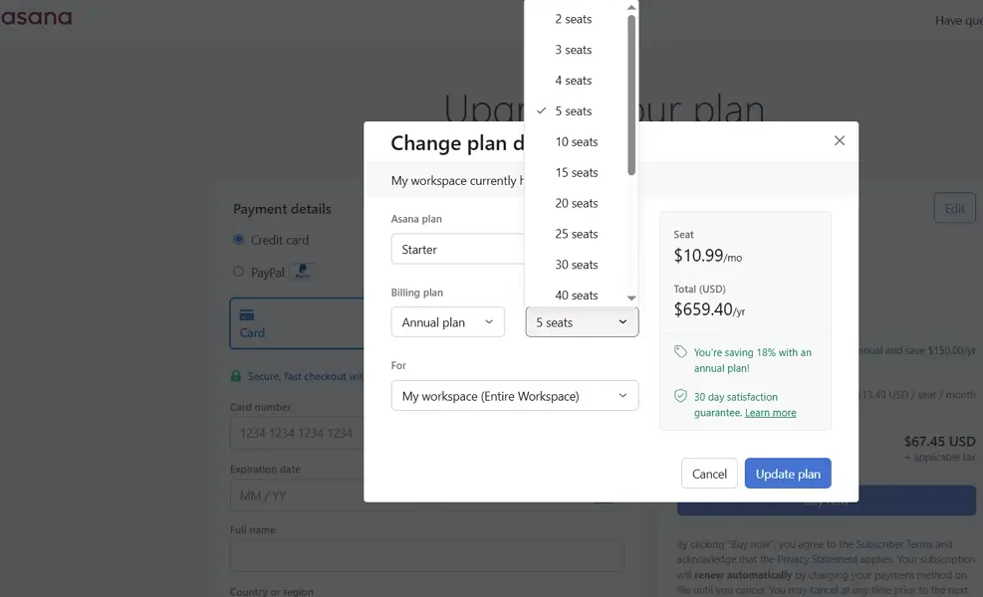This screenshot has height=597, width=983.
Task: Expand the My workspace (Entire Workspace) dropdown
Action: click(x=514, y=396)
